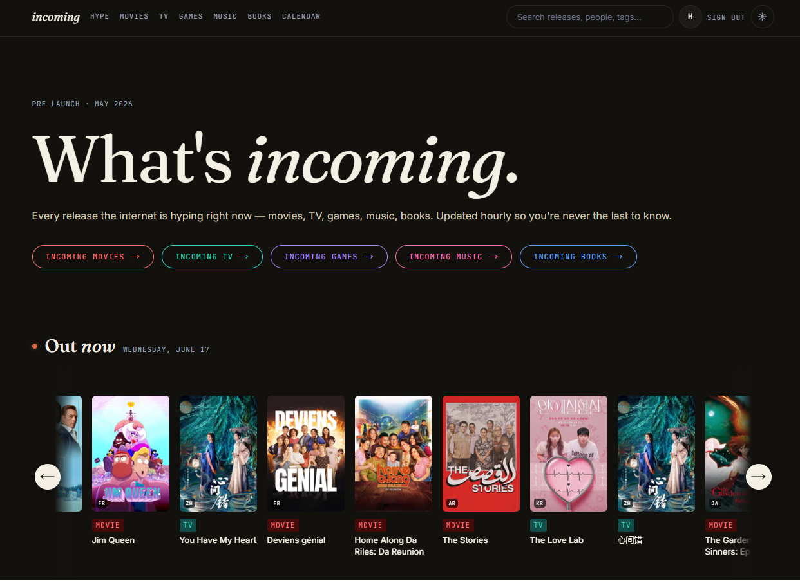The image size is (800, 581).
Task: Switch to Games section in nav
Action: pos(191,17)
